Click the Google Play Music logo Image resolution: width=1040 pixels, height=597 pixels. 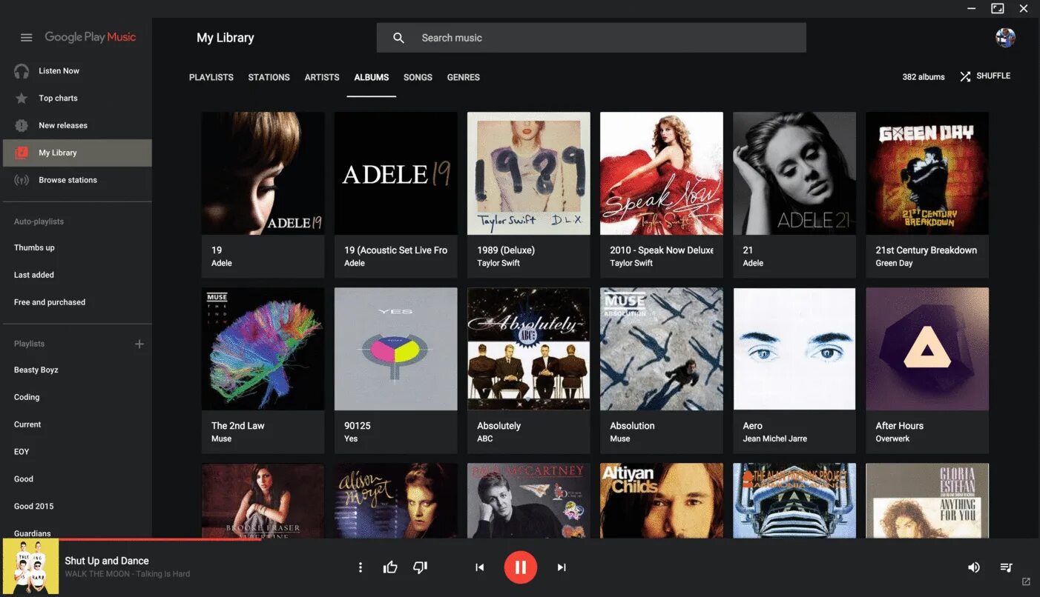(x=90, y=37)
